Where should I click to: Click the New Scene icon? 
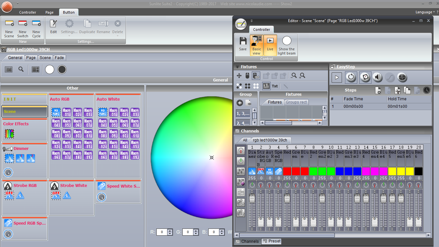click(9, 23)
